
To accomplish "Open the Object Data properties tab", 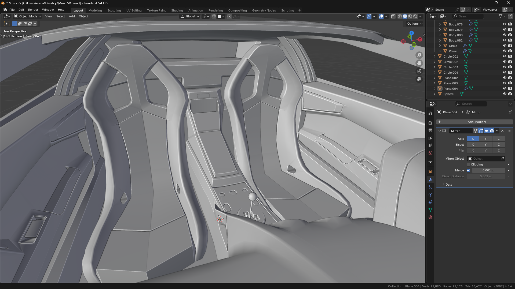I will pos(430,210).
